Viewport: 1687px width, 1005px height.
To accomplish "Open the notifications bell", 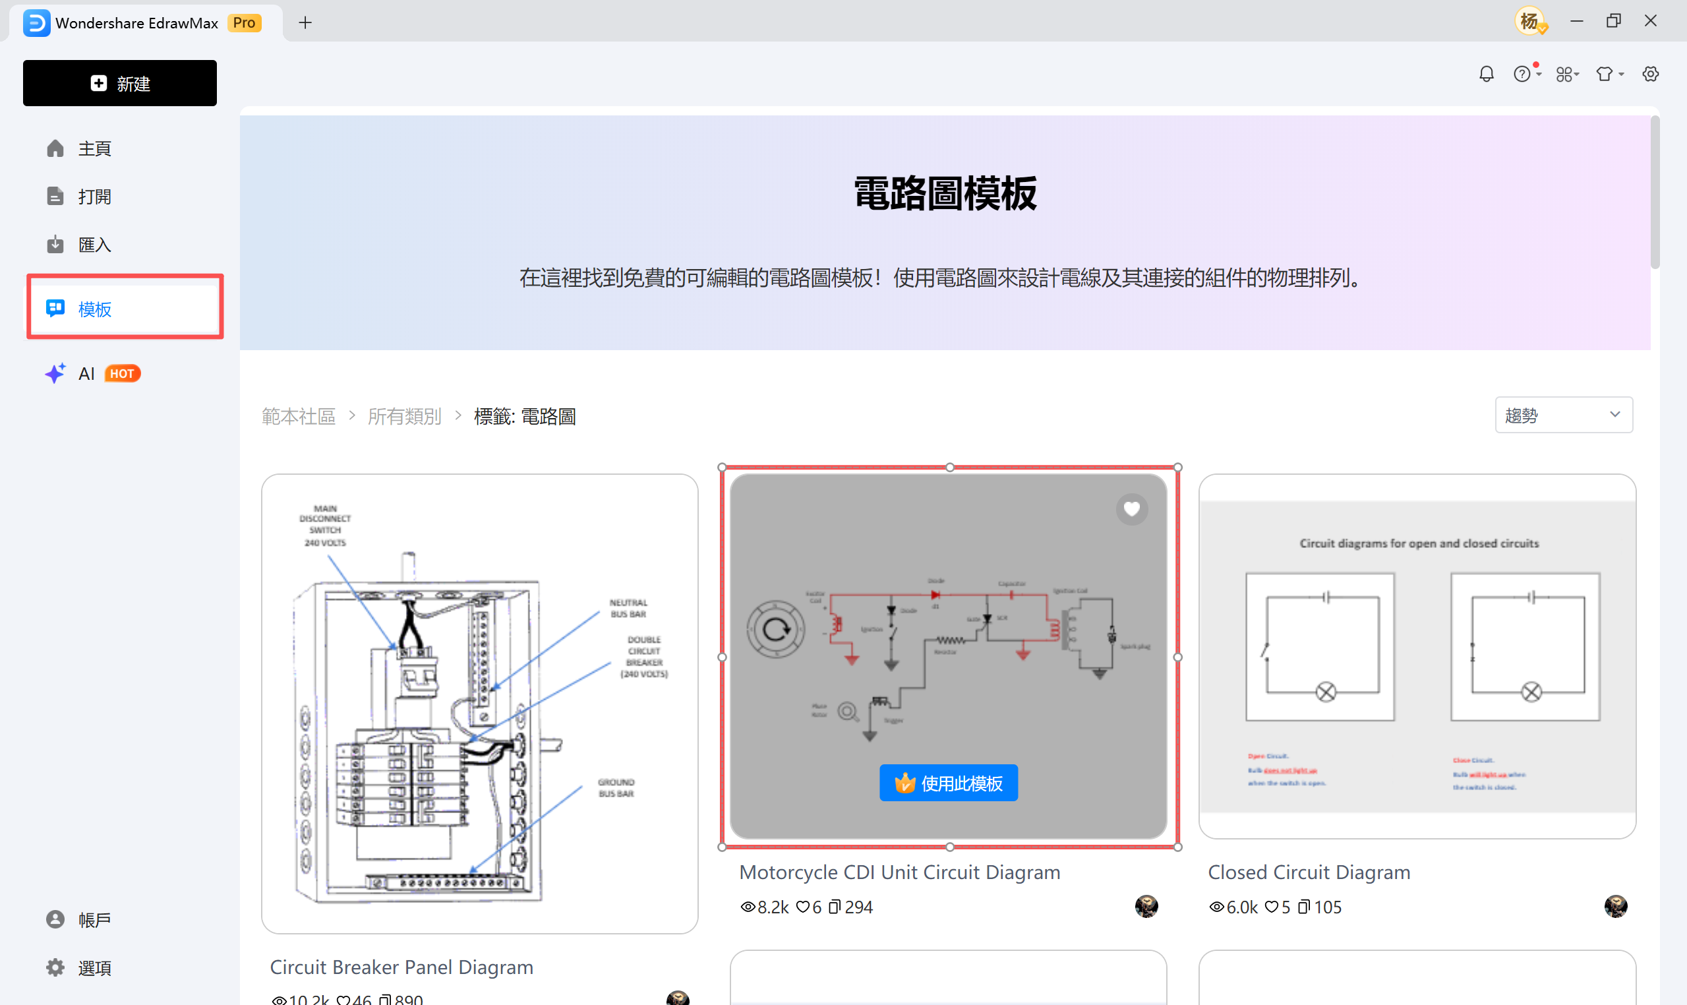I will click(1487, 74).
